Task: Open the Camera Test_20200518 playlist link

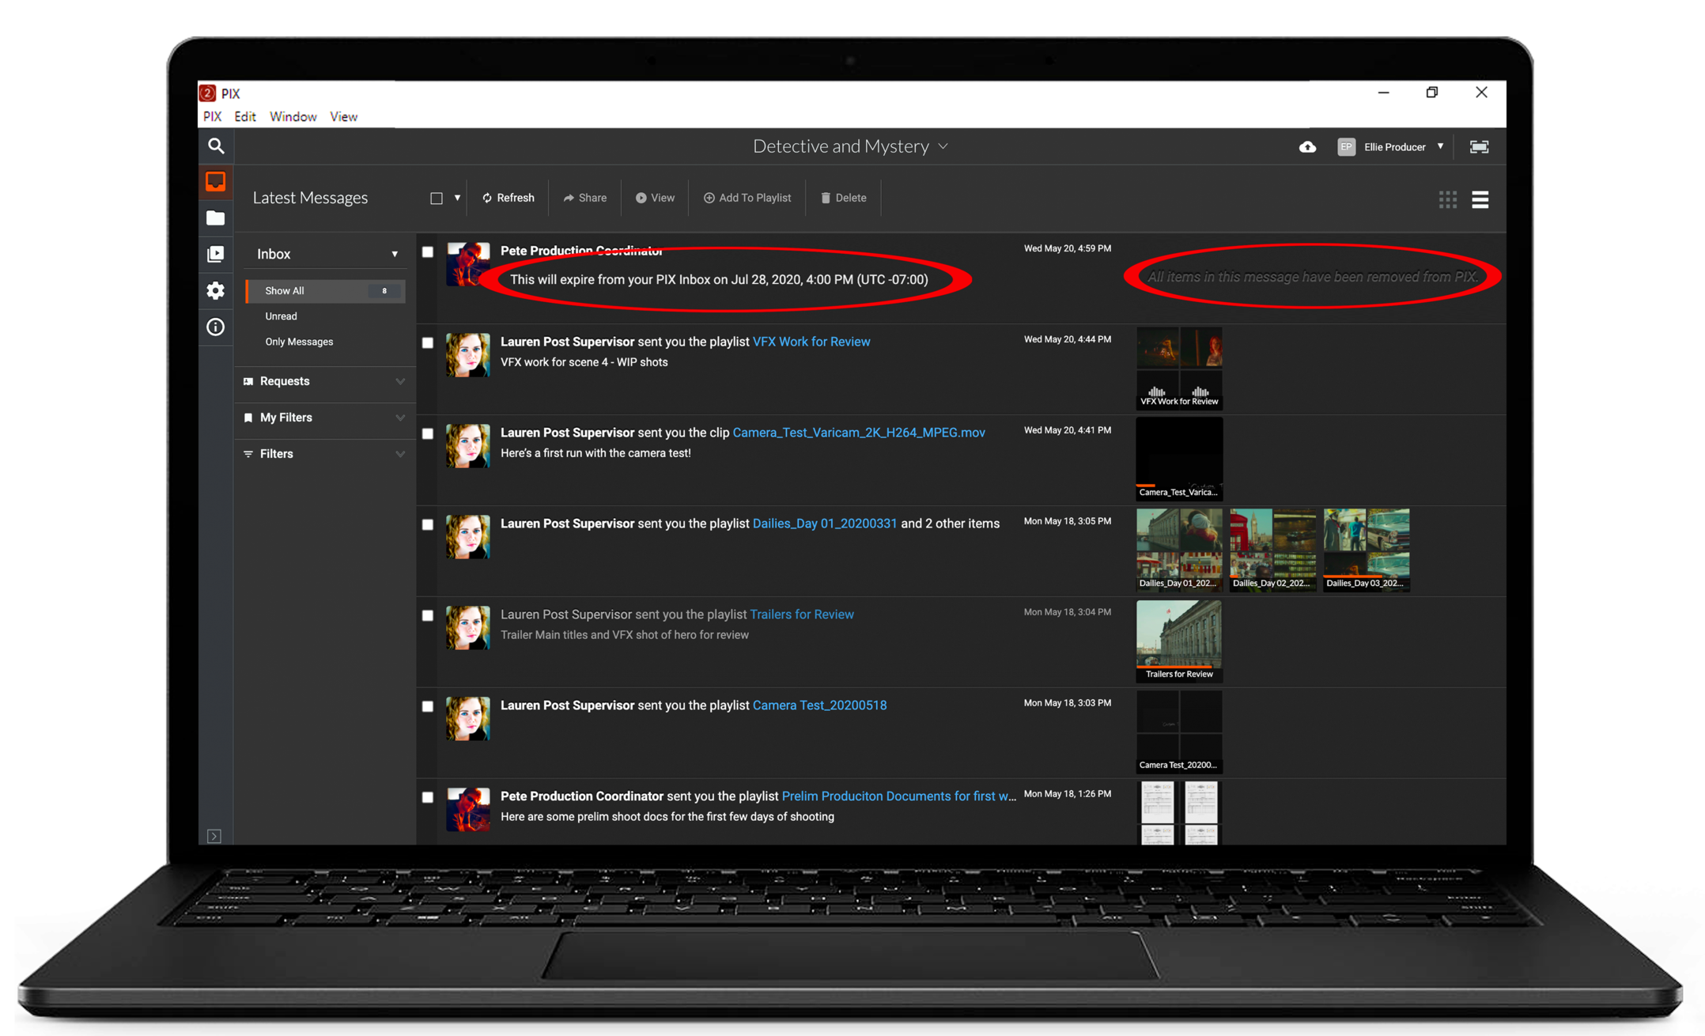Action: point(819,705)
